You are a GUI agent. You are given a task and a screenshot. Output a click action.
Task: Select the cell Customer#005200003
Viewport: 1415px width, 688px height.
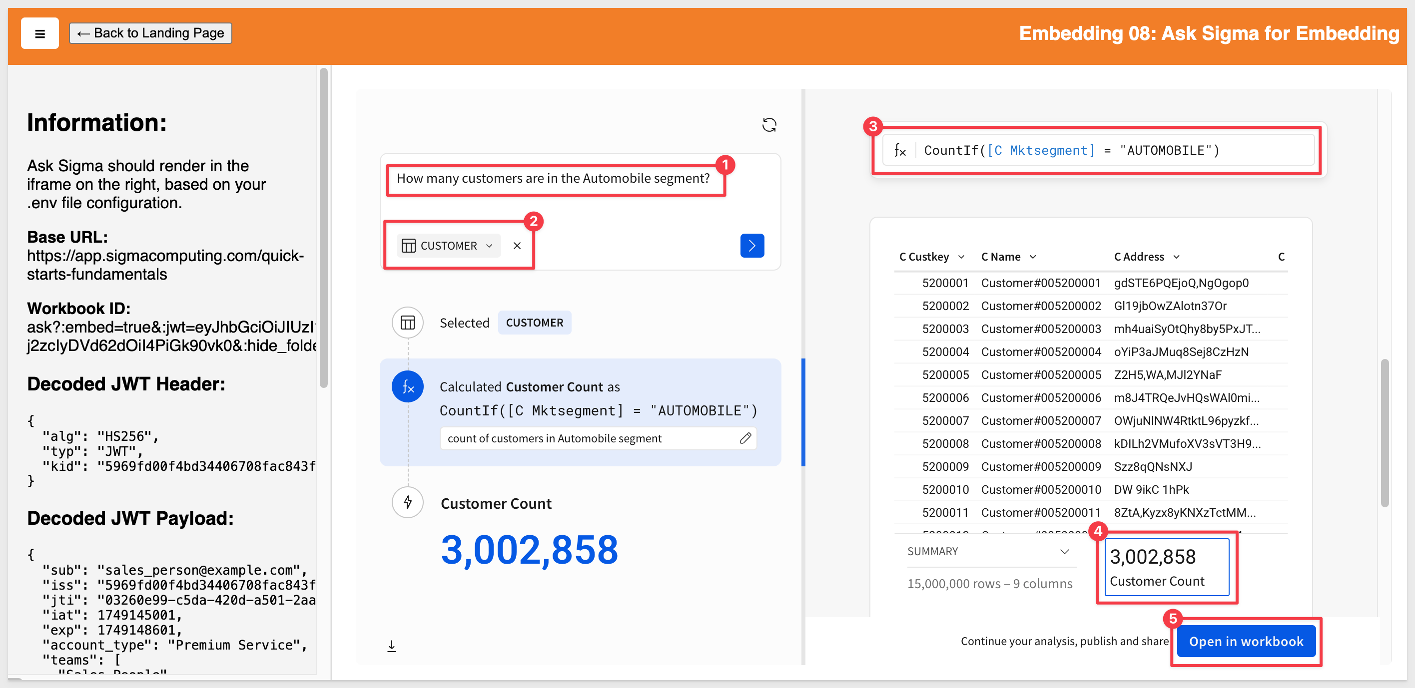(x=1041, y=329)
